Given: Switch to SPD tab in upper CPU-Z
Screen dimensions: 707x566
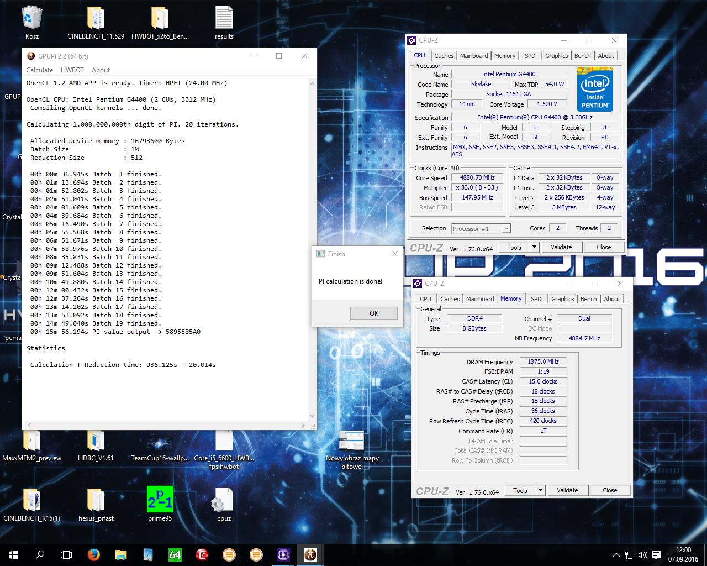Looking at the screenshot, I should click(530, 56).
